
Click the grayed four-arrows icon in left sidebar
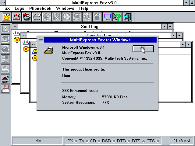5,29
